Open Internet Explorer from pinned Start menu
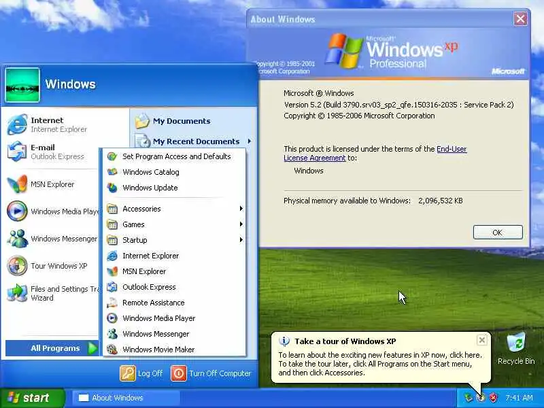This screenshot has width=544, height=408. pos(47,124)
